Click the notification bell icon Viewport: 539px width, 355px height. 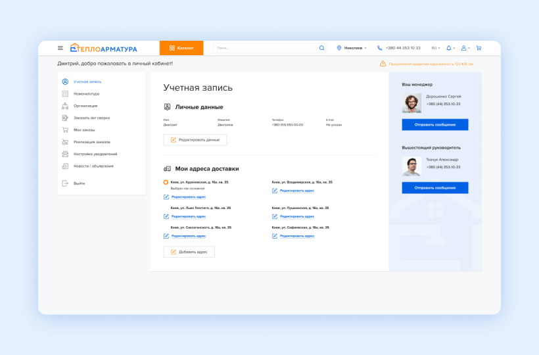tap(449, 48)
